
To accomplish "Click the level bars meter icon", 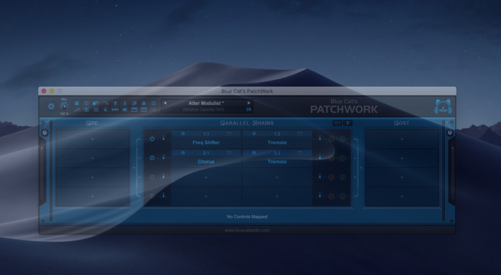I will pos(106,110).
